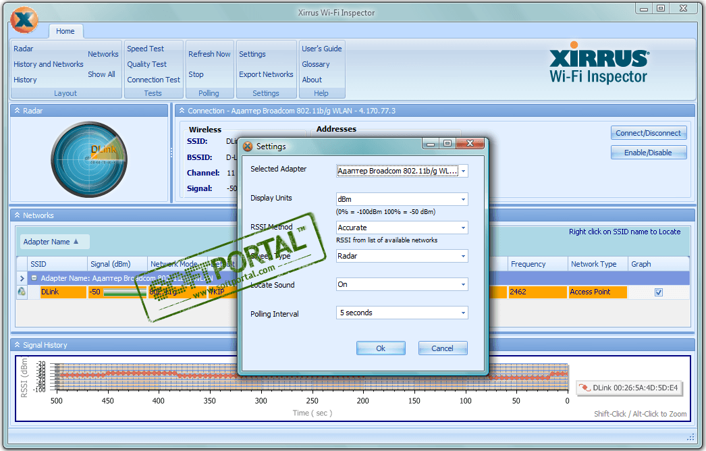Select the DLink SSID cell
This screenshot has width=706, height=451.
point(63,292)
